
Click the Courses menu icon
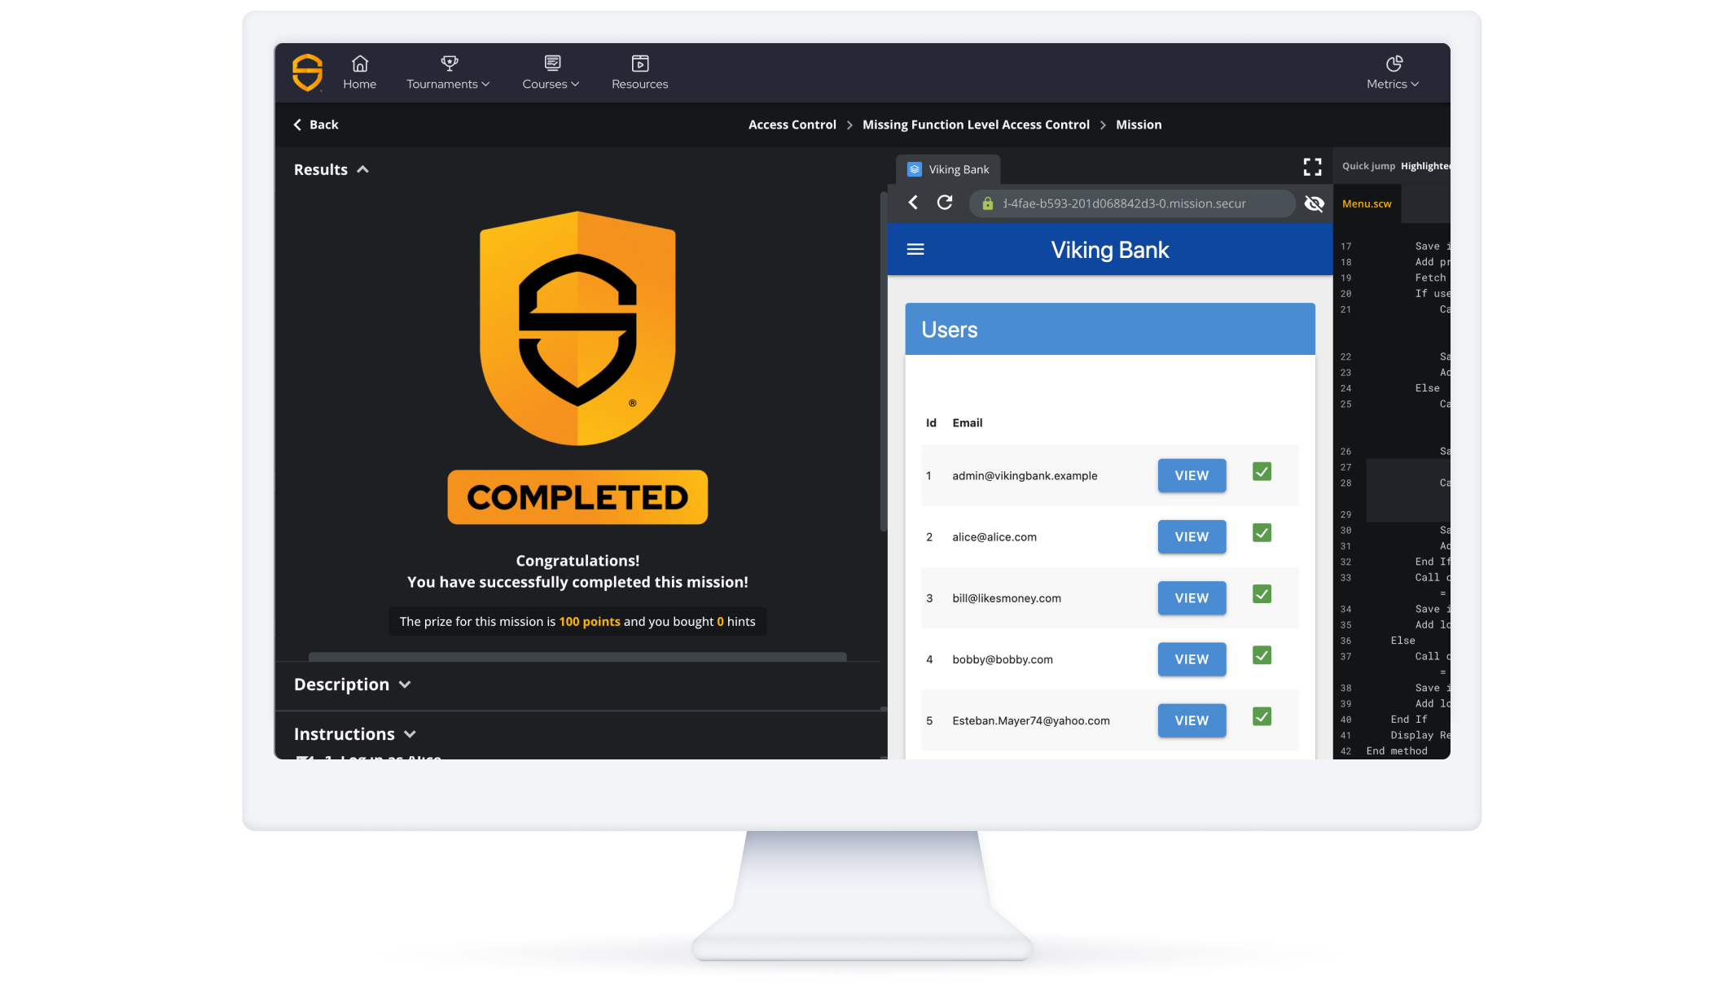tap(551, 63)
